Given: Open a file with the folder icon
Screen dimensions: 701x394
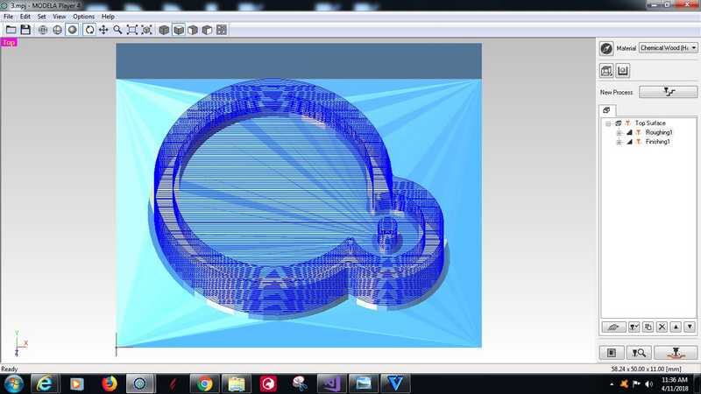Looking at the screenshot, I should [x=11, y=30].
